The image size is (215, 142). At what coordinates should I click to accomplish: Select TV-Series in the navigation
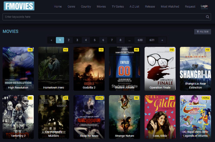coord(118,6)
